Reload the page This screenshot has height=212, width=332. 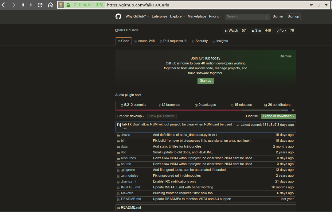pyautogui.click(x=40, y=5)
